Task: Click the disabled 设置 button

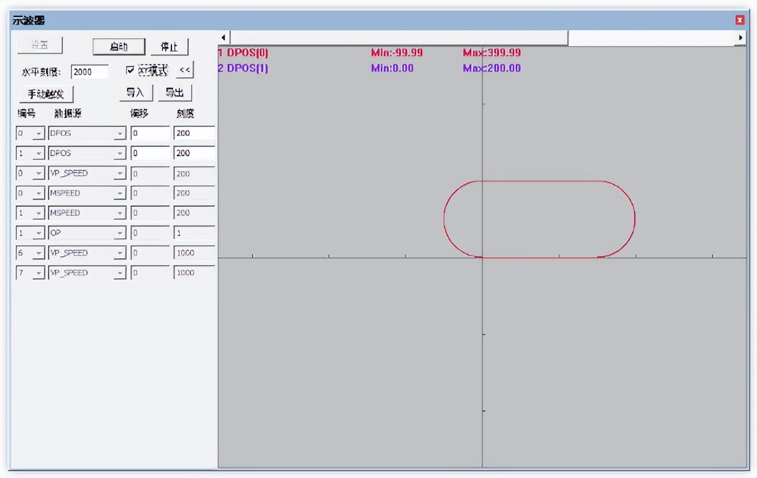Action: 39,45
